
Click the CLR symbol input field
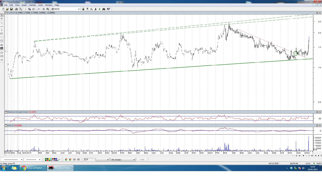pyautogui.click(x=89, y=159)
